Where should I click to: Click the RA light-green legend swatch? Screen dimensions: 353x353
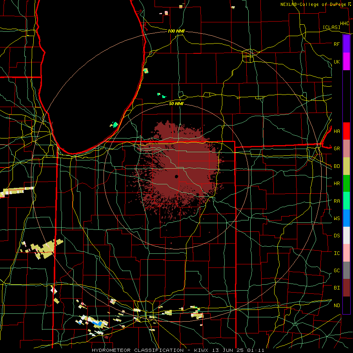click(x=346, y=201)
